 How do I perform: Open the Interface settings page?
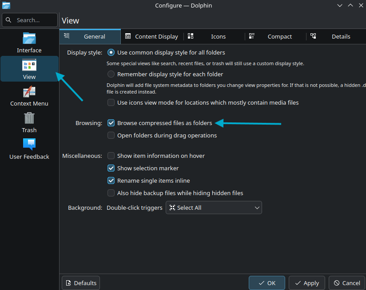tap(29, 43)
